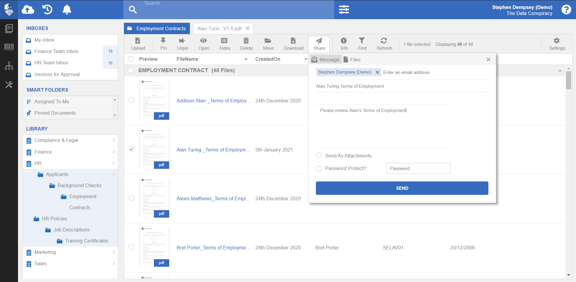Select the Alexis Matthews file checkbox
The image size is (576, 282).
click(x=131, y=198)
